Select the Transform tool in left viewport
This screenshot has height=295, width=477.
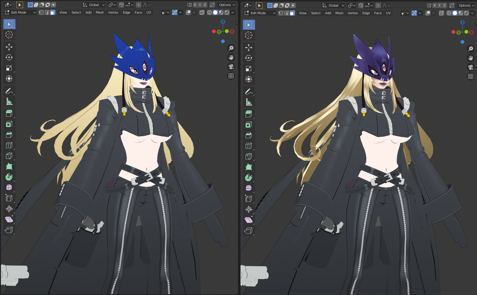(9, 79)
